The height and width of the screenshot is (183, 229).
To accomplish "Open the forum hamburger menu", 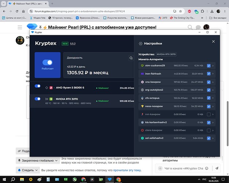I will pyautogui.click(x=20, y=27).
